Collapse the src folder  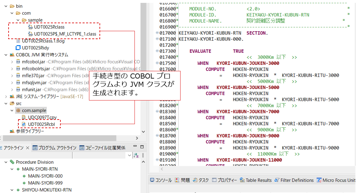point(6,104)
